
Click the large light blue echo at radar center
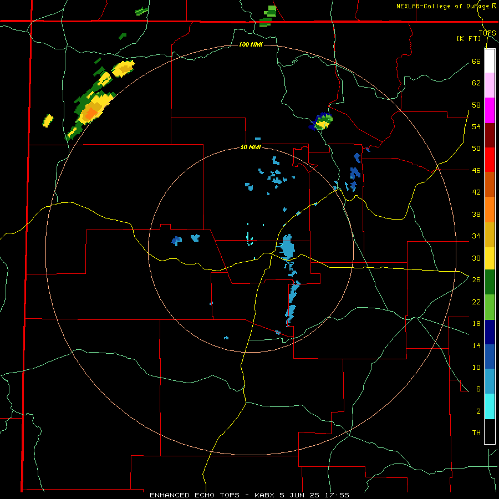tap(287, 247)
